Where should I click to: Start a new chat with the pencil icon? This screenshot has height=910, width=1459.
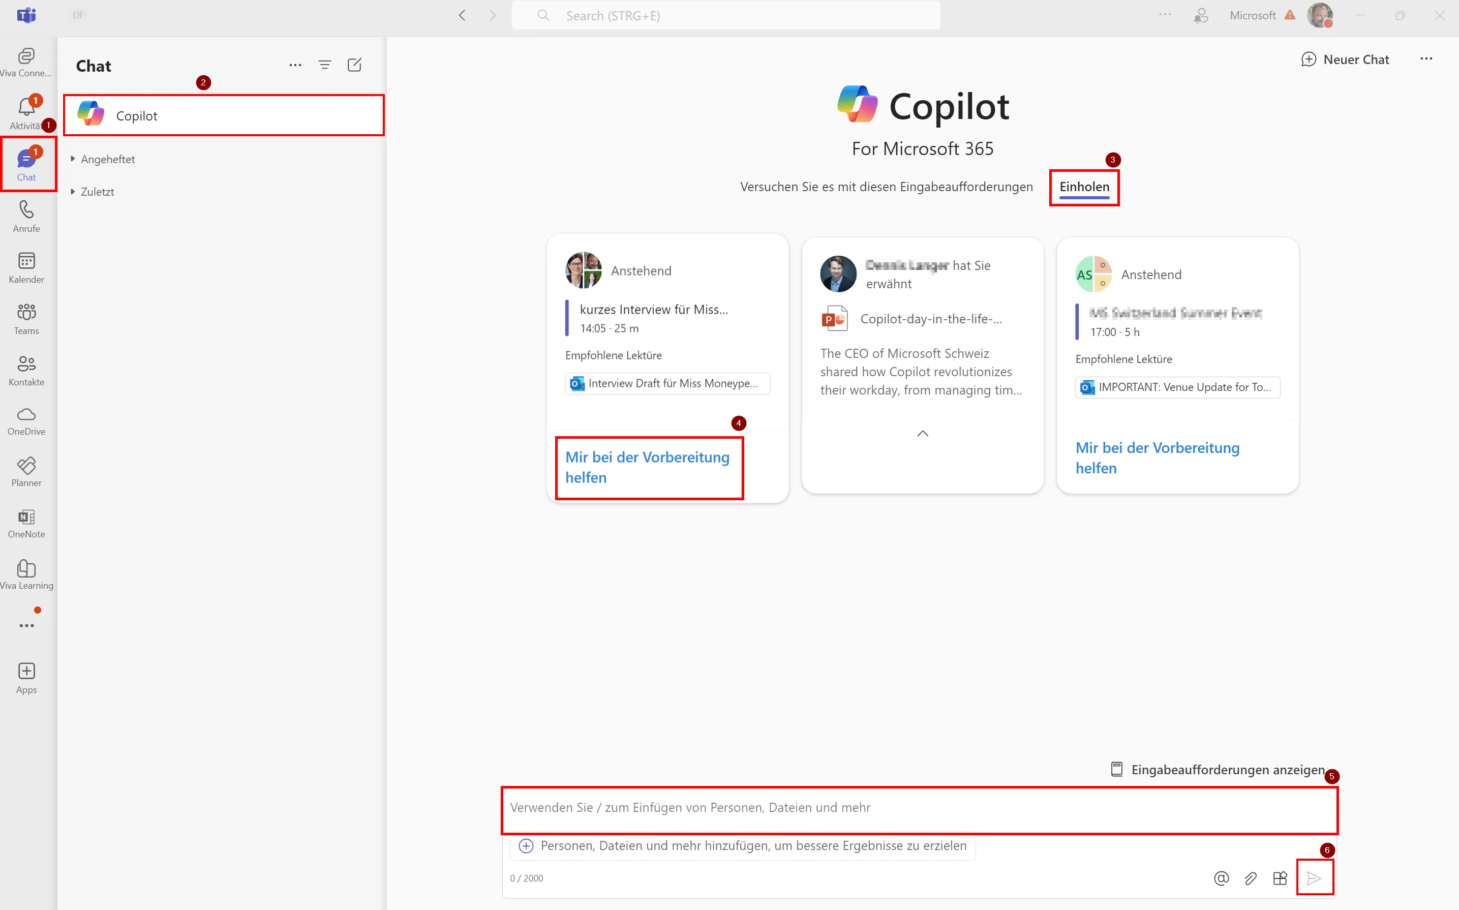click(x=355, y=65)
